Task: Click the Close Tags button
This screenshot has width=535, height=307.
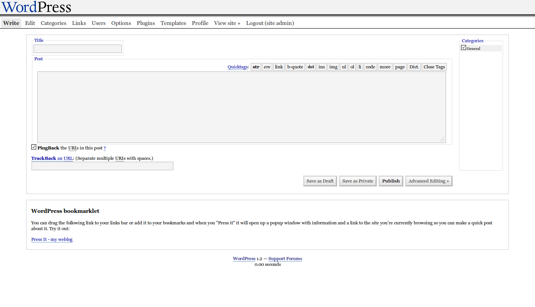Action: pos(434,67)
